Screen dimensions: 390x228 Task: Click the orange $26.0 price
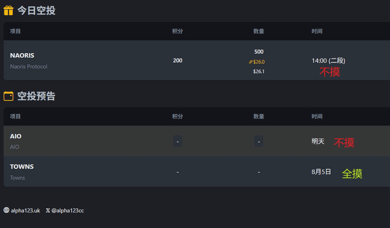pos(259,62)
